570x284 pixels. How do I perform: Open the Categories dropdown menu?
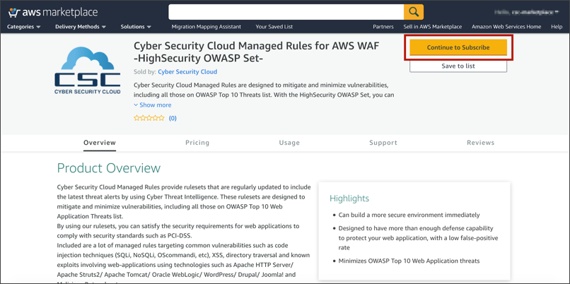pos(24,27)
